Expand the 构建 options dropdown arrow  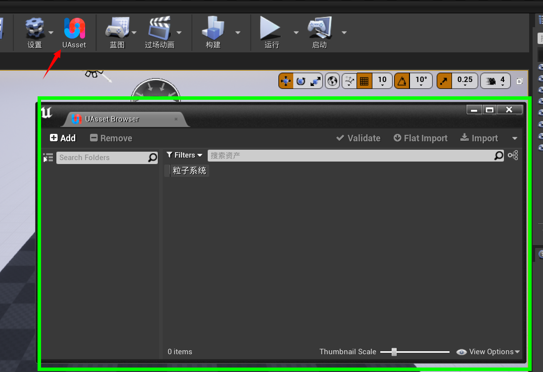[x=238, y=33]
